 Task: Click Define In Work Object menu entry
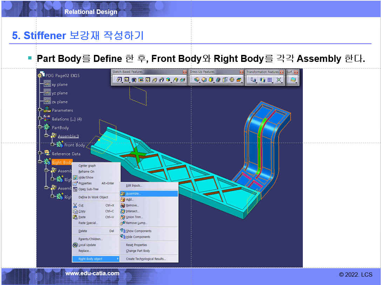[93, 197]
